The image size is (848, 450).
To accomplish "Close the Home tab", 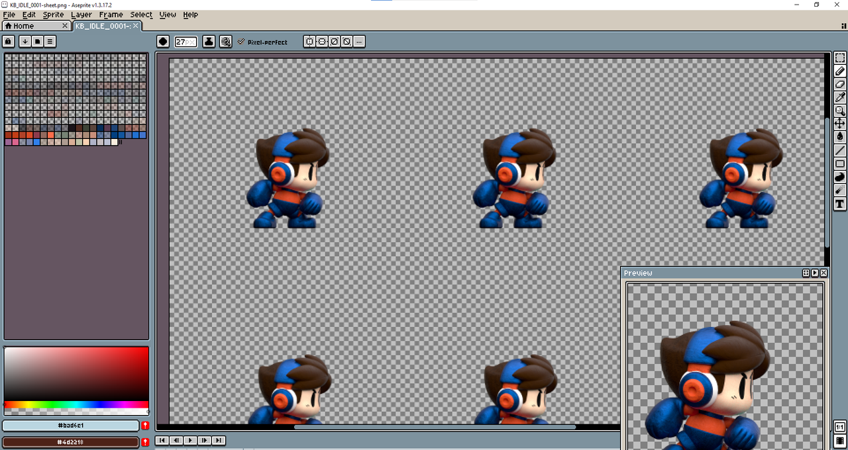I will click(x=65, y=26).
